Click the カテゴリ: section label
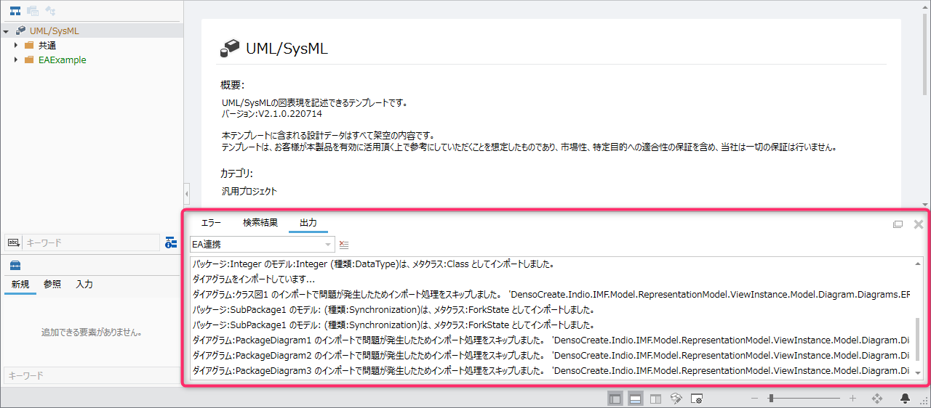The width and height of the screenshot is (931, 408). pyautogui.click(x=236, y=174)
